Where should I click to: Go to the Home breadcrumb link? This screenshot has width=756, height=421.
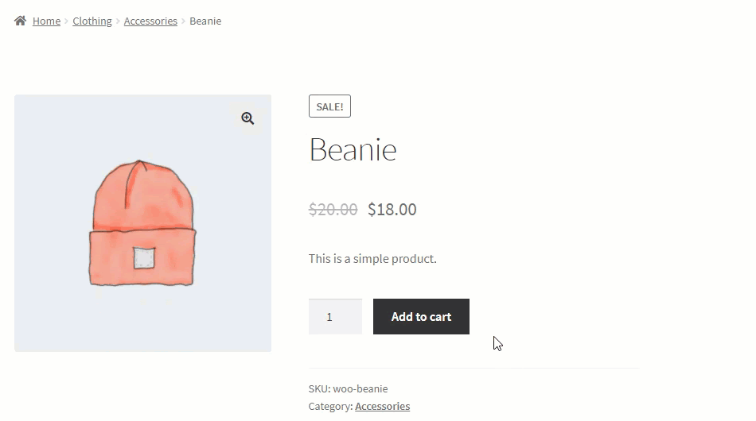point(46,21)
